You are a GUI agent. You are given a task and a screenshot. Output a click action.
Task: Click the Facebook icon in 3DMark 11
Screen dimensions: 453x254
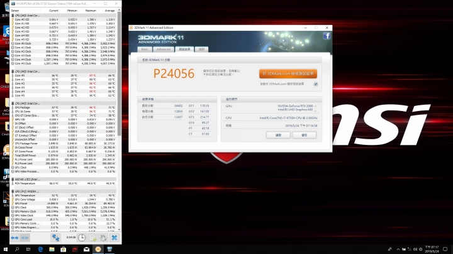327,36
